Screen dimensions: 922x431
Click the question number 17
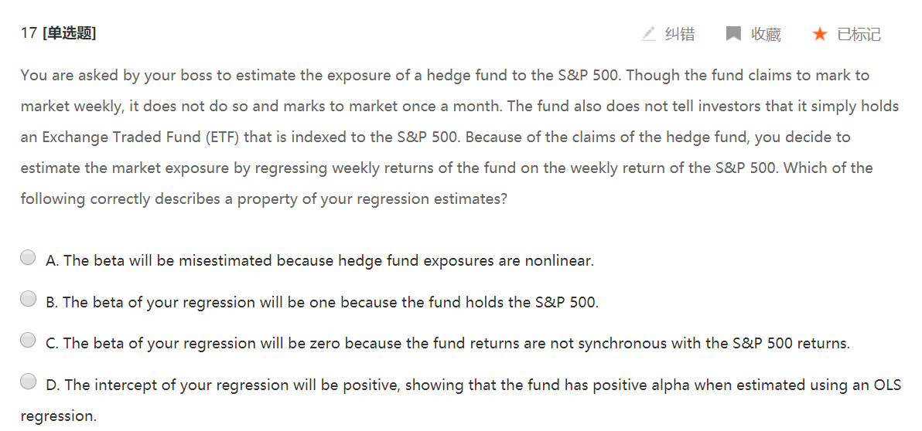29,33
